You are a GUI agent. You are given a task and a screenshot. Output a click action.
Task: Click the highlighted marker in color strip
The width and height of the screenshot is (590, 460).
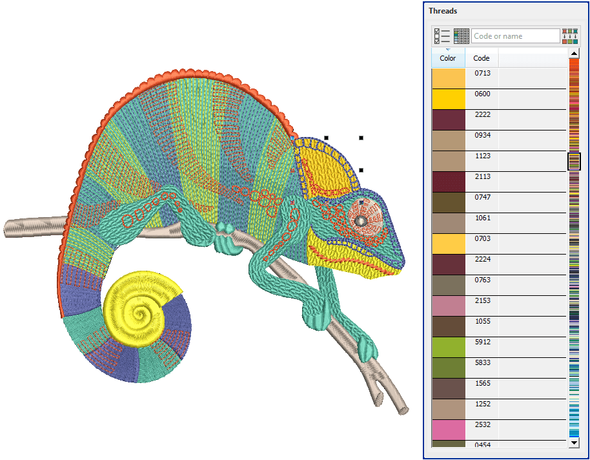574,162
